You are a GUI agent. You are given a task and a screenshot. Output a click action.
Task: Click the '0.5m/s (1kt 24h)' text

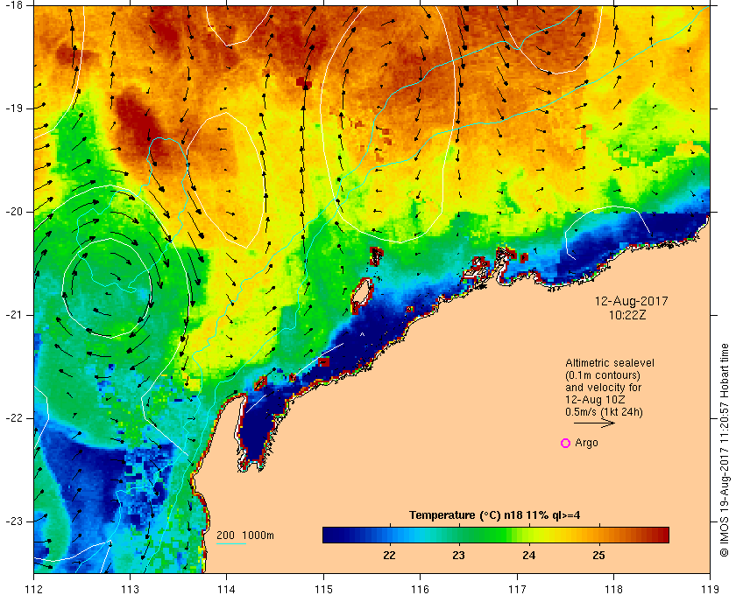point(604,412)
